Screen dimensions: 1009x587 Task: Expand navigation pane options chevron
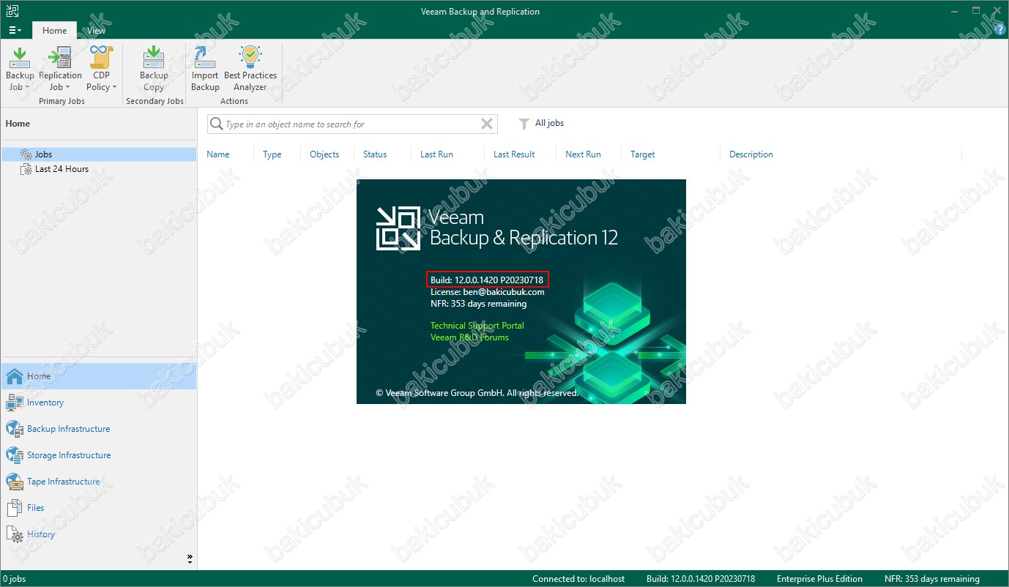(190, 558)
